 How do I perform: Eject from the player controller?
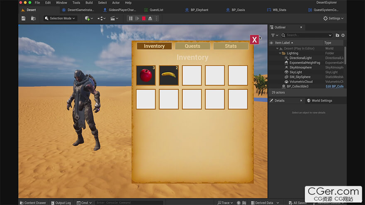[150, 18]
